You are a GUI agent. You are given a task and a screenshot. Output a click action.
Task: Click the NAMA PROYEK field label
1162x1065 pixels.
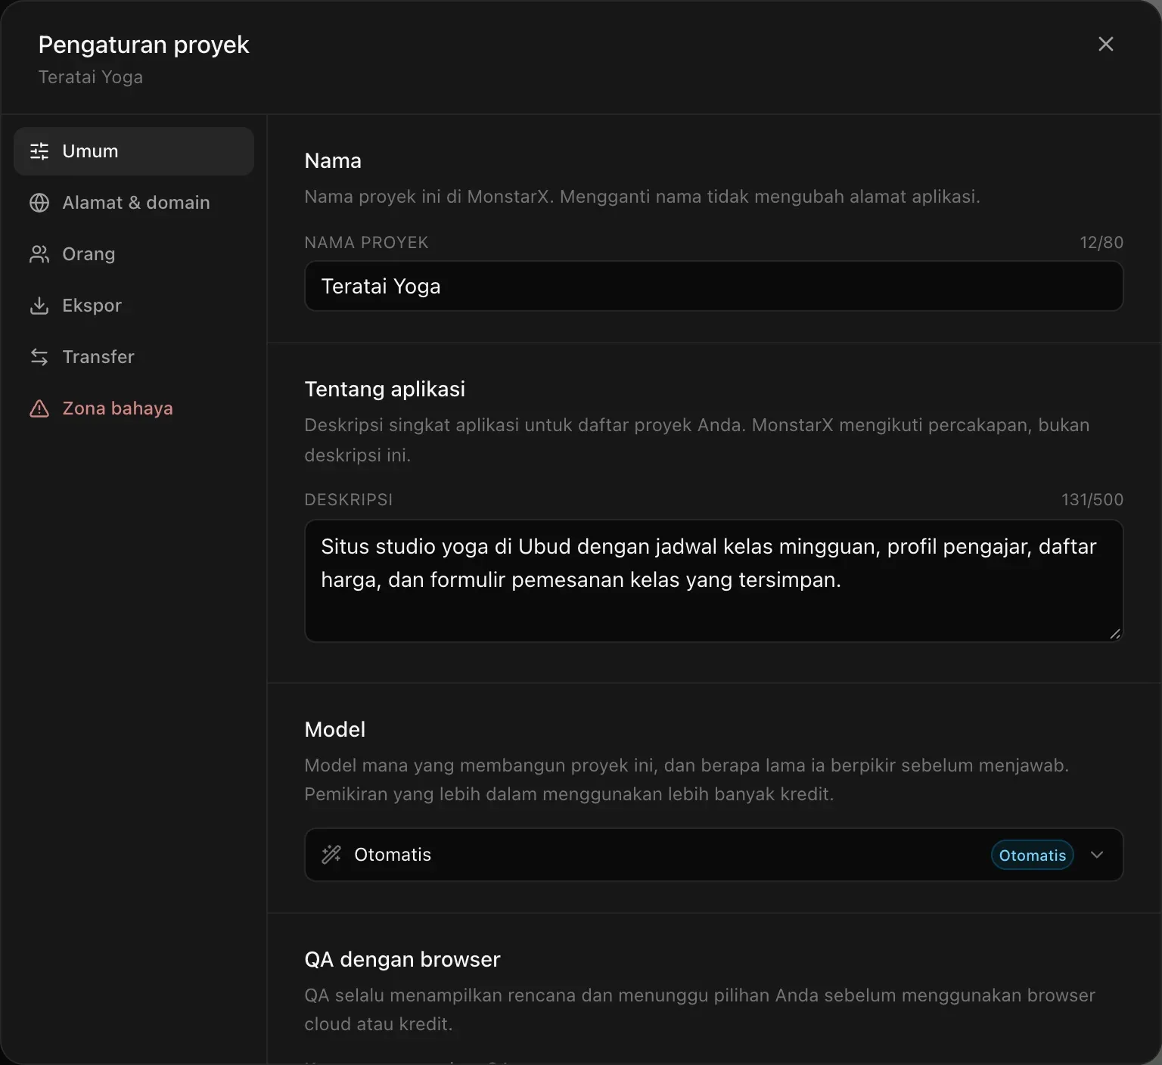(366, 242)
